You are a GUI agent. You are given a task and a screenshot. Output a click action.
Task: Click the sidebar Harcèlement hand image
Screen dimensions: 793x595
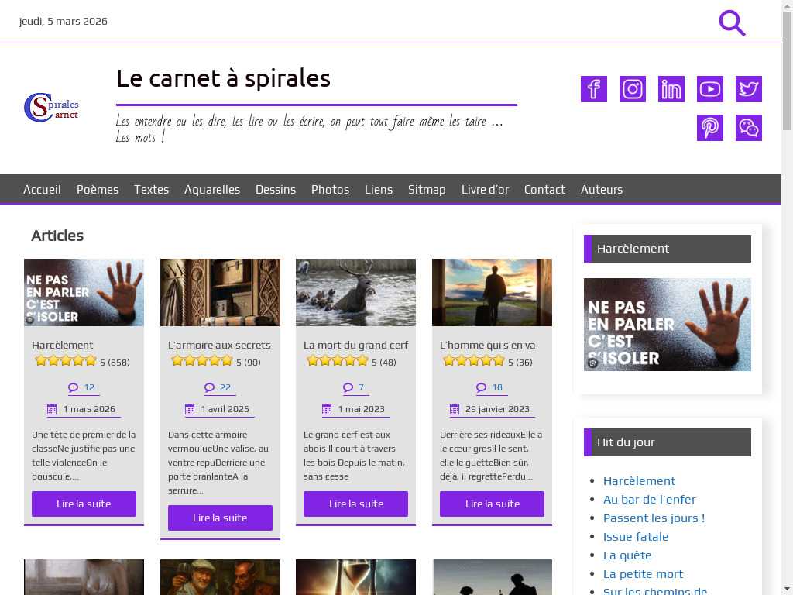pyautogui.click(x=667, y=325)
